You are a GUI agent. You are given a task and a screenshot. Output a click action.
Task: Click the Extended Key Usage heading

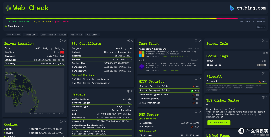click(x=83, y=75)
